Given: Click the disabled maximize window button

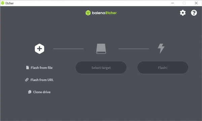Looking at the screenshot, I should (184, 3).
